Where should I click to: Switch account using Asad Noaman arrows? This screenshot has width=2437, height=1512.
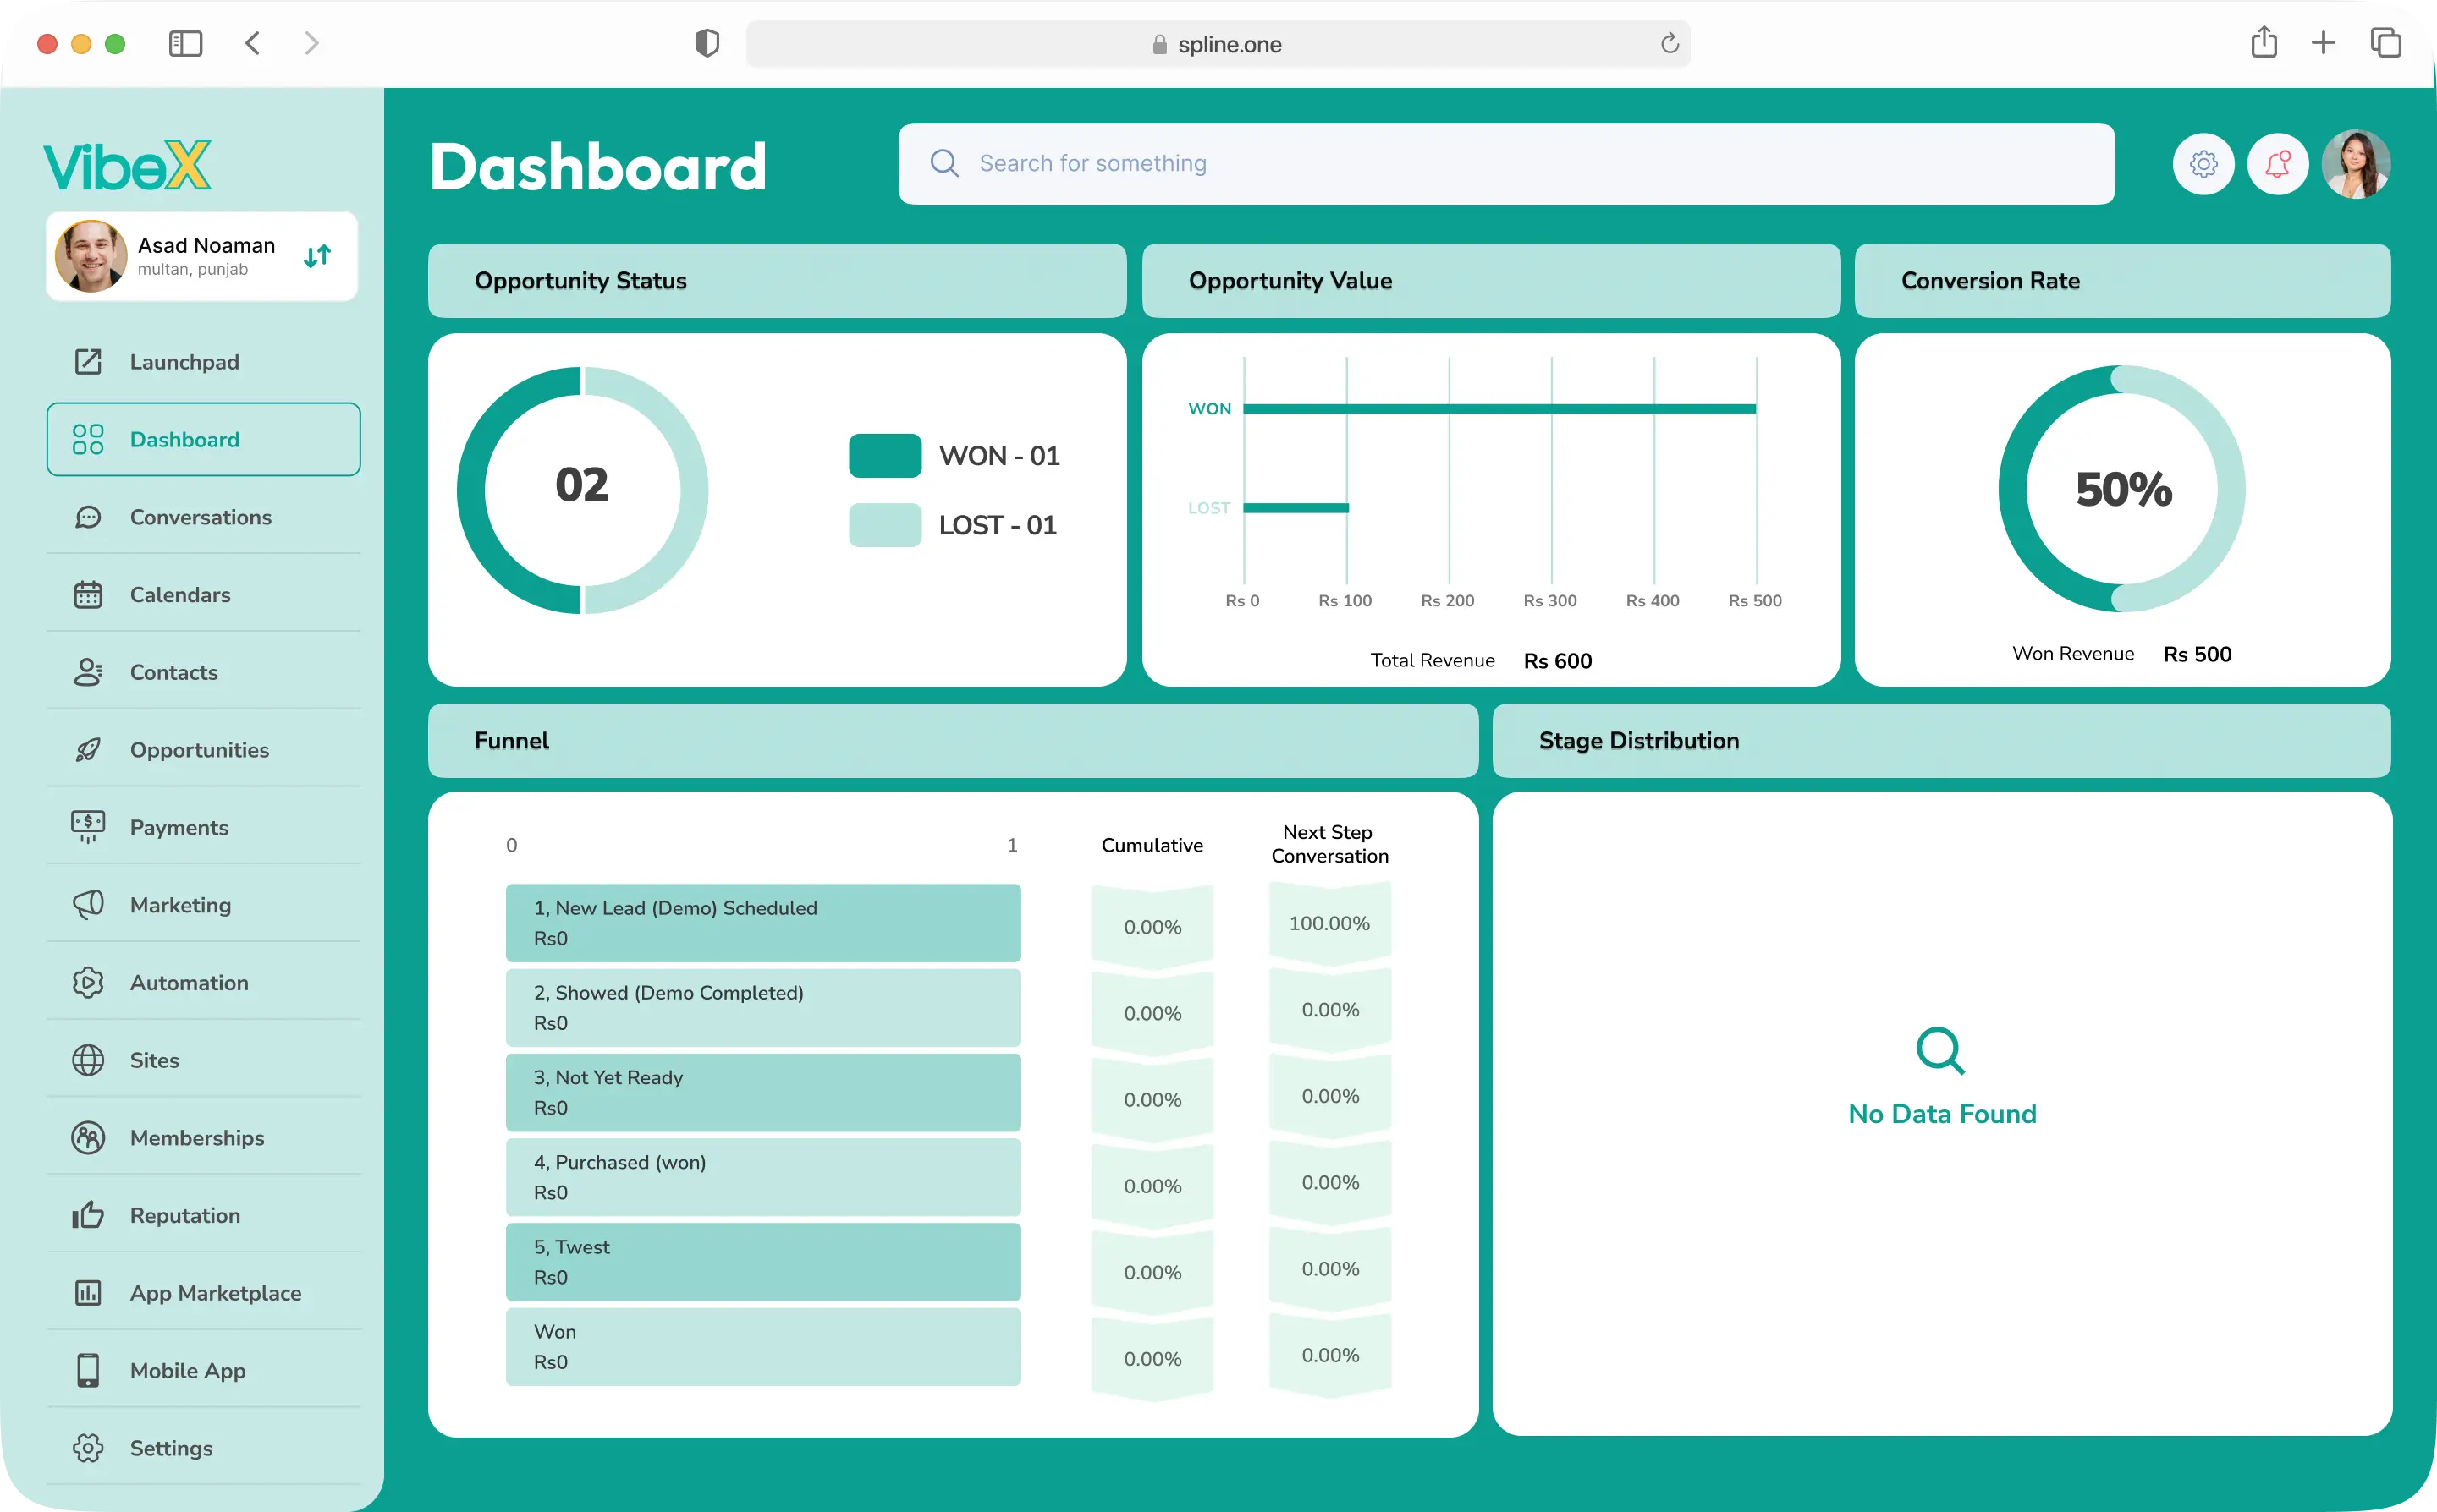[x=317, y=257]
